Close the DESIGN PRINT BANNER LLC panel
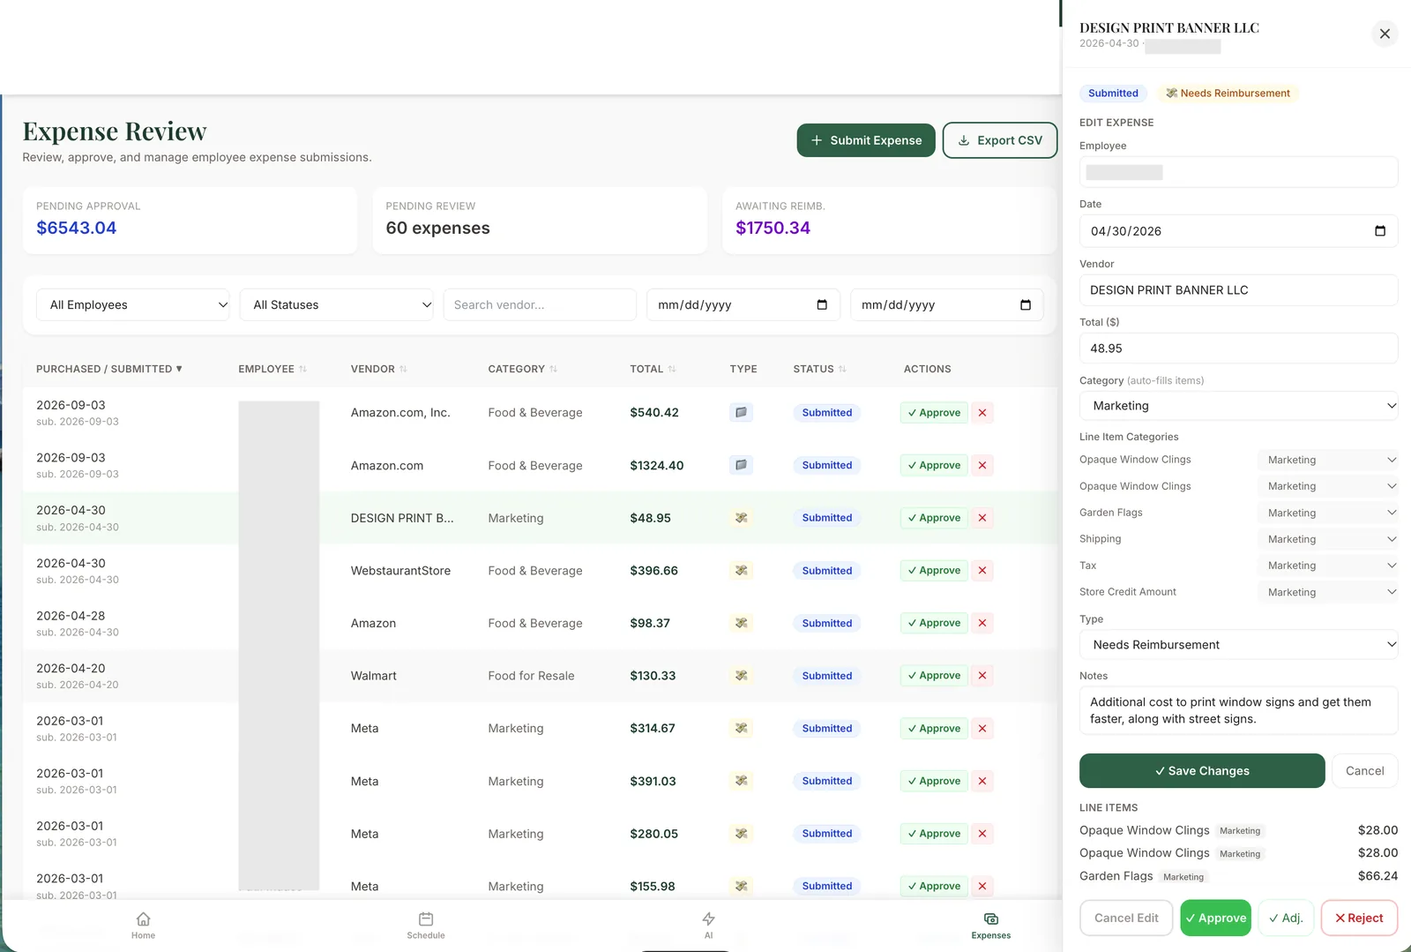The width and height of the screenshot is (1411, 952). (1385, 34)
